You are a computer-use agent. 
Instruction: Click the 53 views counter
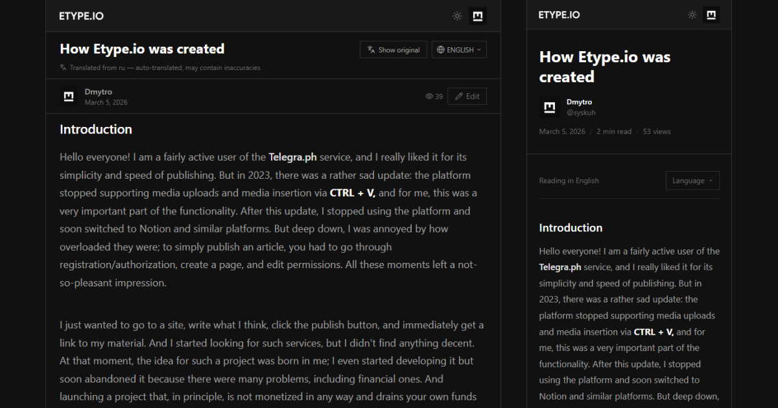656,131
